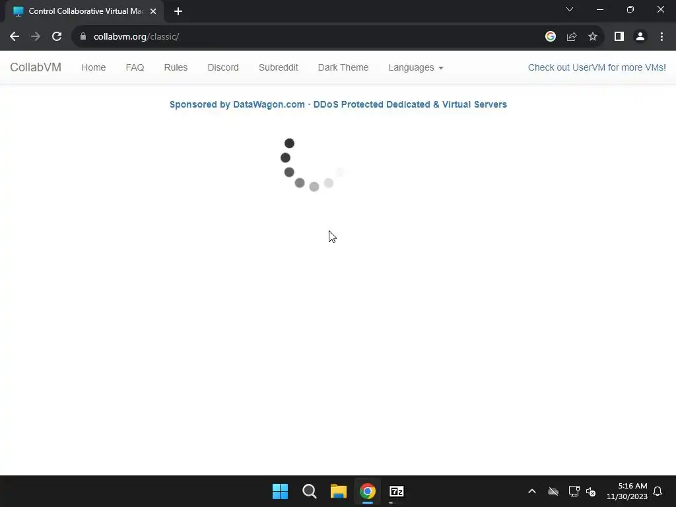Open the Chrome three-dot menu
The height and width of the screenshot is (507, 676).
tap(661, 37)
